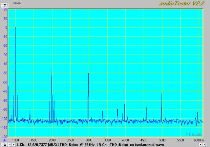The width and height of the screenshot is (210, 147).
Task: Click the second harmonic peak at 2000 Hz
Action: (52, 69)
